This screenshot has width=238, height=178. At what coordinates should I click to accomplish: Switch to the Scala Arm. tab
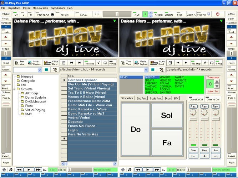pyautogui.click(x=156, y=98)
